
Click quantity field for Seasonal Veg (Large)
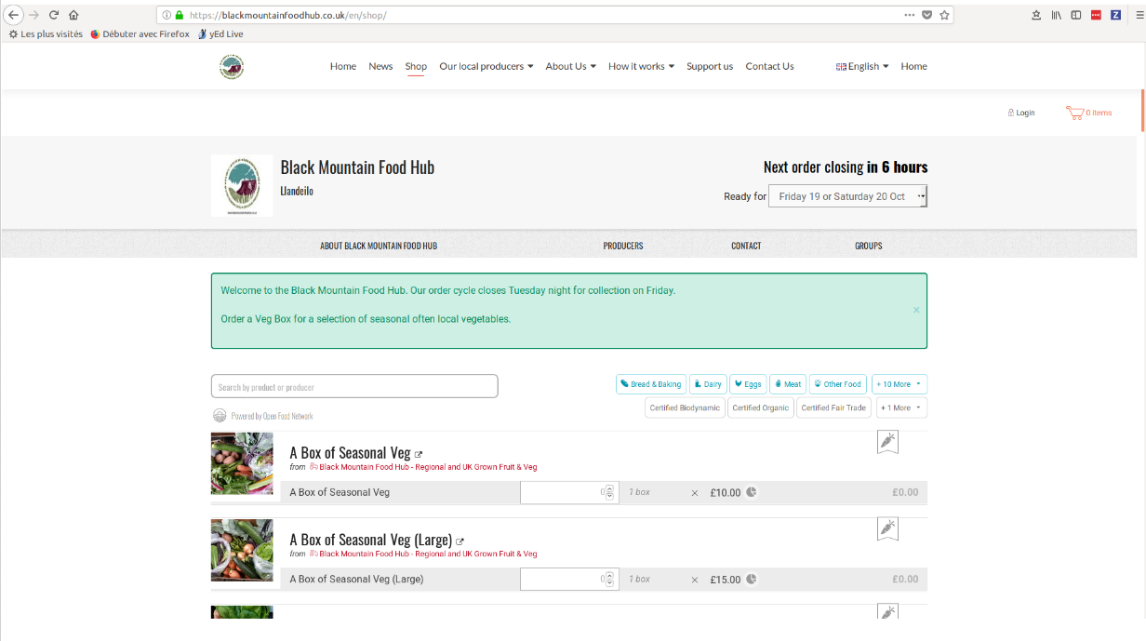[x=569, y=579]
